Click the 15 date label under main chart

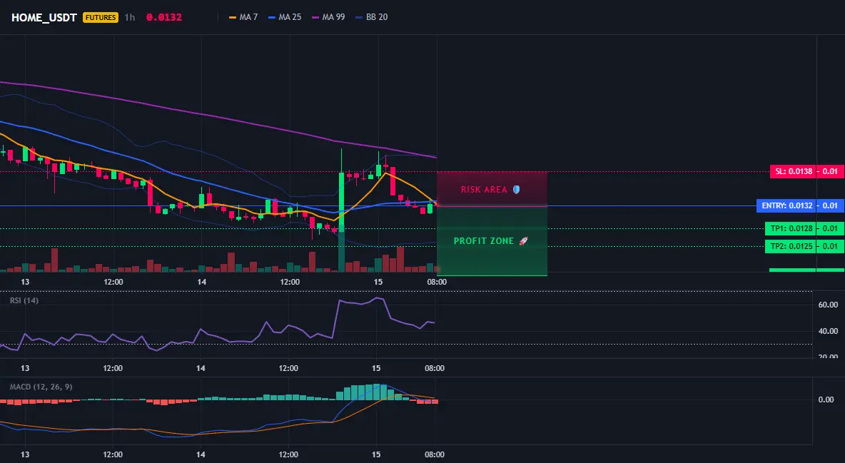pos(378,282)
